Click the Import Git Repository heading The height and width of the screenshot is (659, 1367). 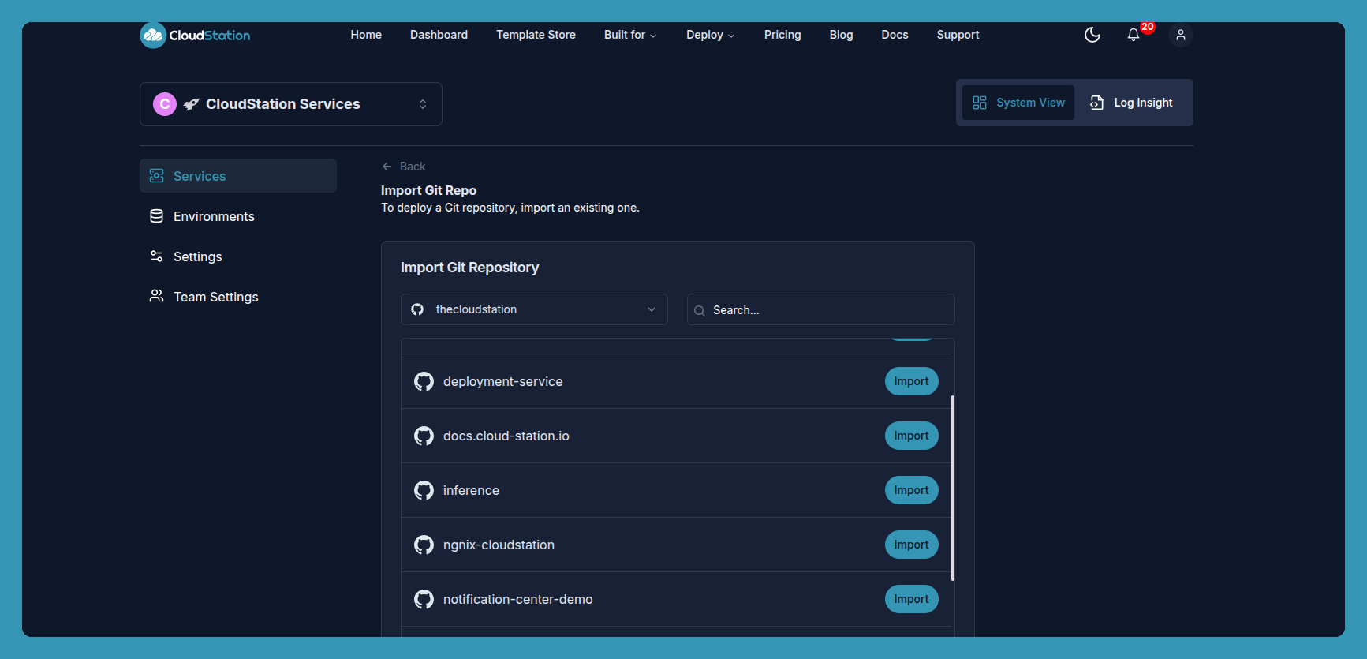(469, 268)
